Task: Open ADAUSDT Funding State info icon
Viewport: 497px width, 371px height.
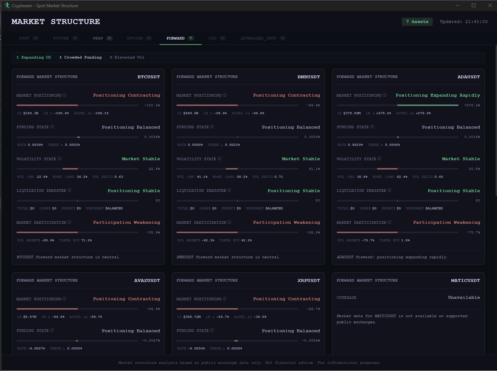Action: [372, 127]
